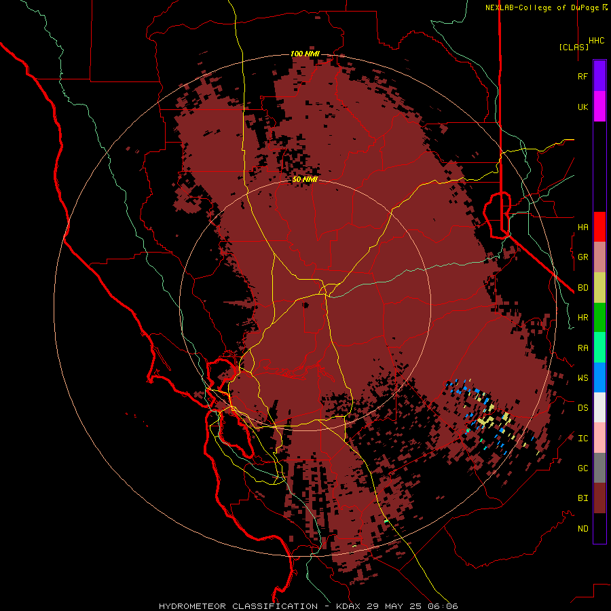Click the 'IC' legend label
Image resolution: width=611 pixels, height=611 pixels.
[x=582, y=439]
